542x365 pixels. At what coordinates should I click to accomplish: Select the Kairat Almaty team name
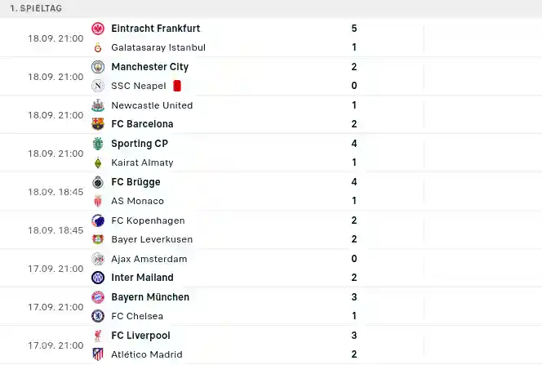(x=142, y=162)
